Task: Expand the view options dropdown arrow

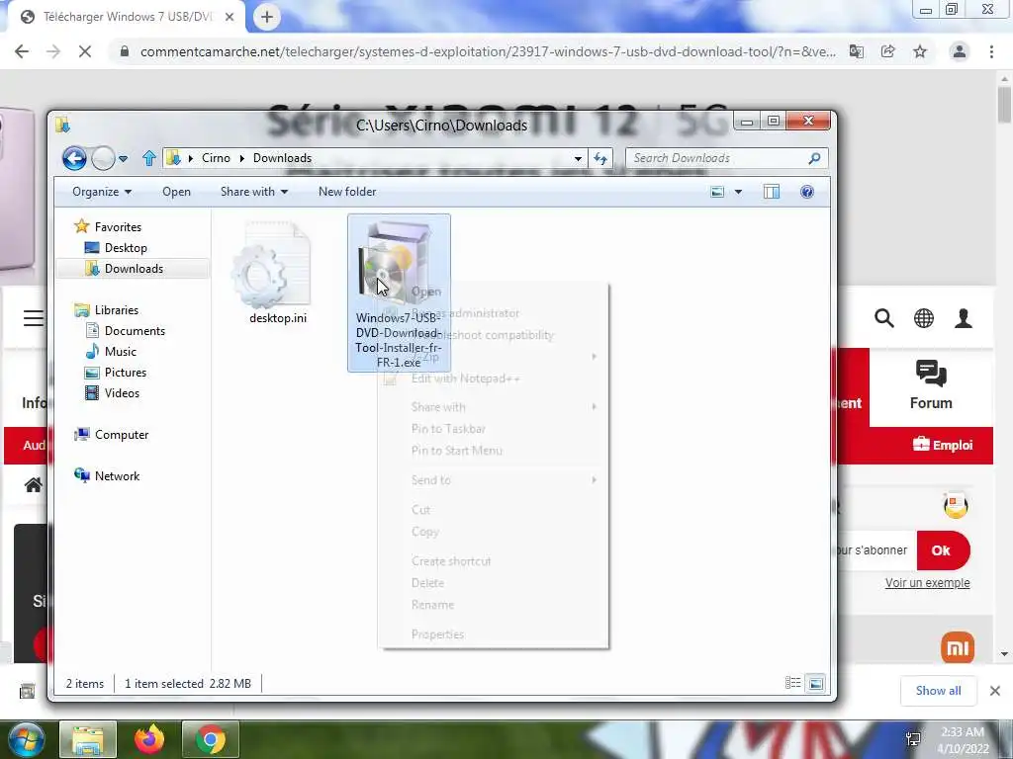Action: click(738, 192)
